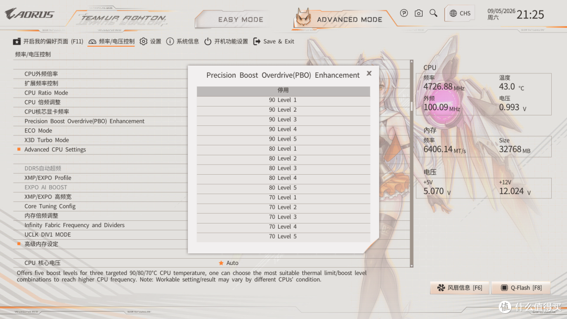Choose 90 Level 1 option
The width and height of the screenshot is (567, 319).
283,100
